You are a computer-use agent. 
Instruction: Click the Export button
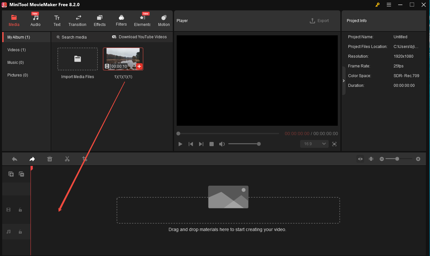(319, 20)
